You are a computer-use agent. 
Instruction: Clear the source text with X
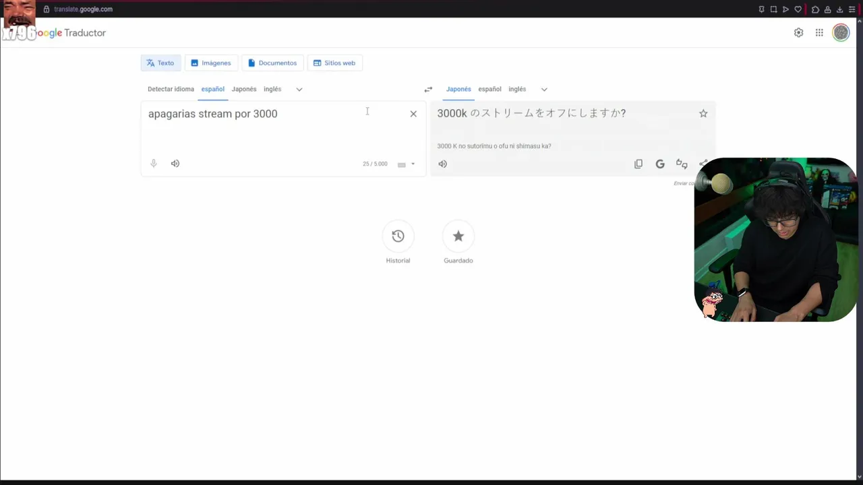413,114
